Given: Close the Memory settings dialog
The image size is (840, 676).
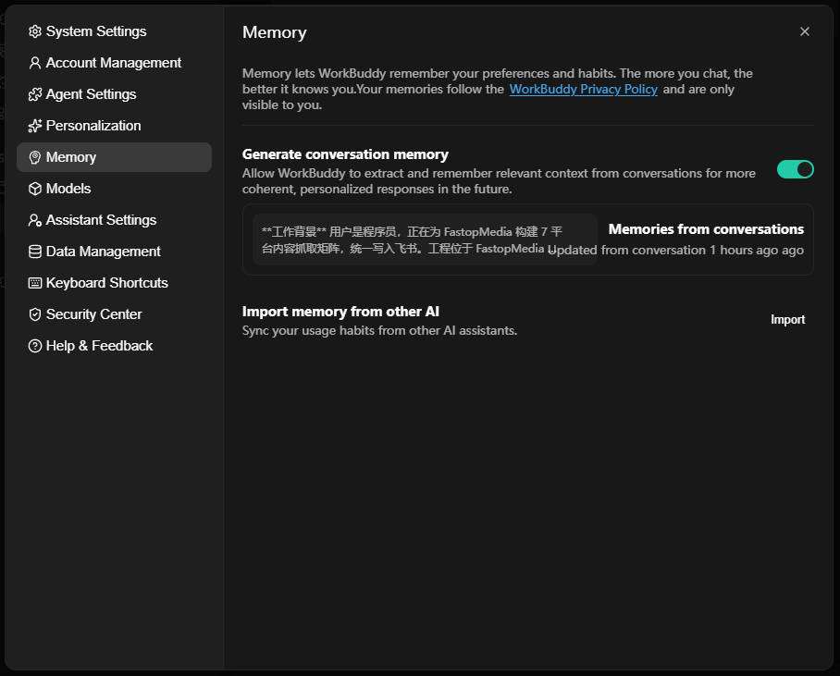Looking at the screenshot, I should coord(805,31).
